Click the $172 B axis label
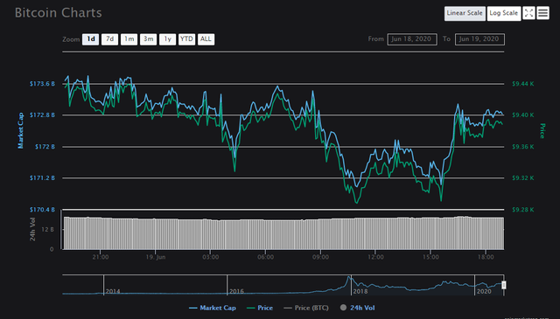 click(45, 147)
